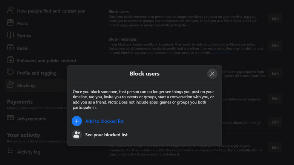Click the blocked list person icon
This screenshot has width=294, height=165.
[x=77, y=134]
